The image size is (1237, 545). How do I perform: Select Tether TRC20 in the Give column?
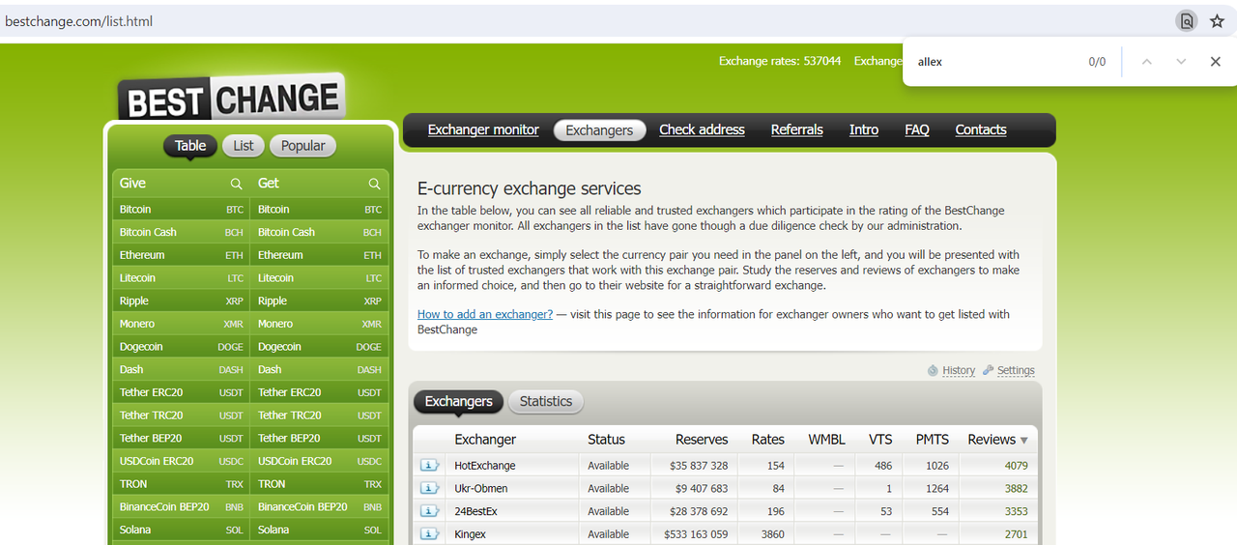click(x=182, y=416)
